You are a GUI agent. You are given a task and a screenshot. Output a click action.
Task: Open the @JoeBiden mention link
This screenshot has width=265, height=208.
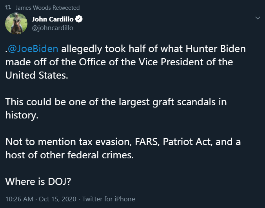(x=33, y=49)
